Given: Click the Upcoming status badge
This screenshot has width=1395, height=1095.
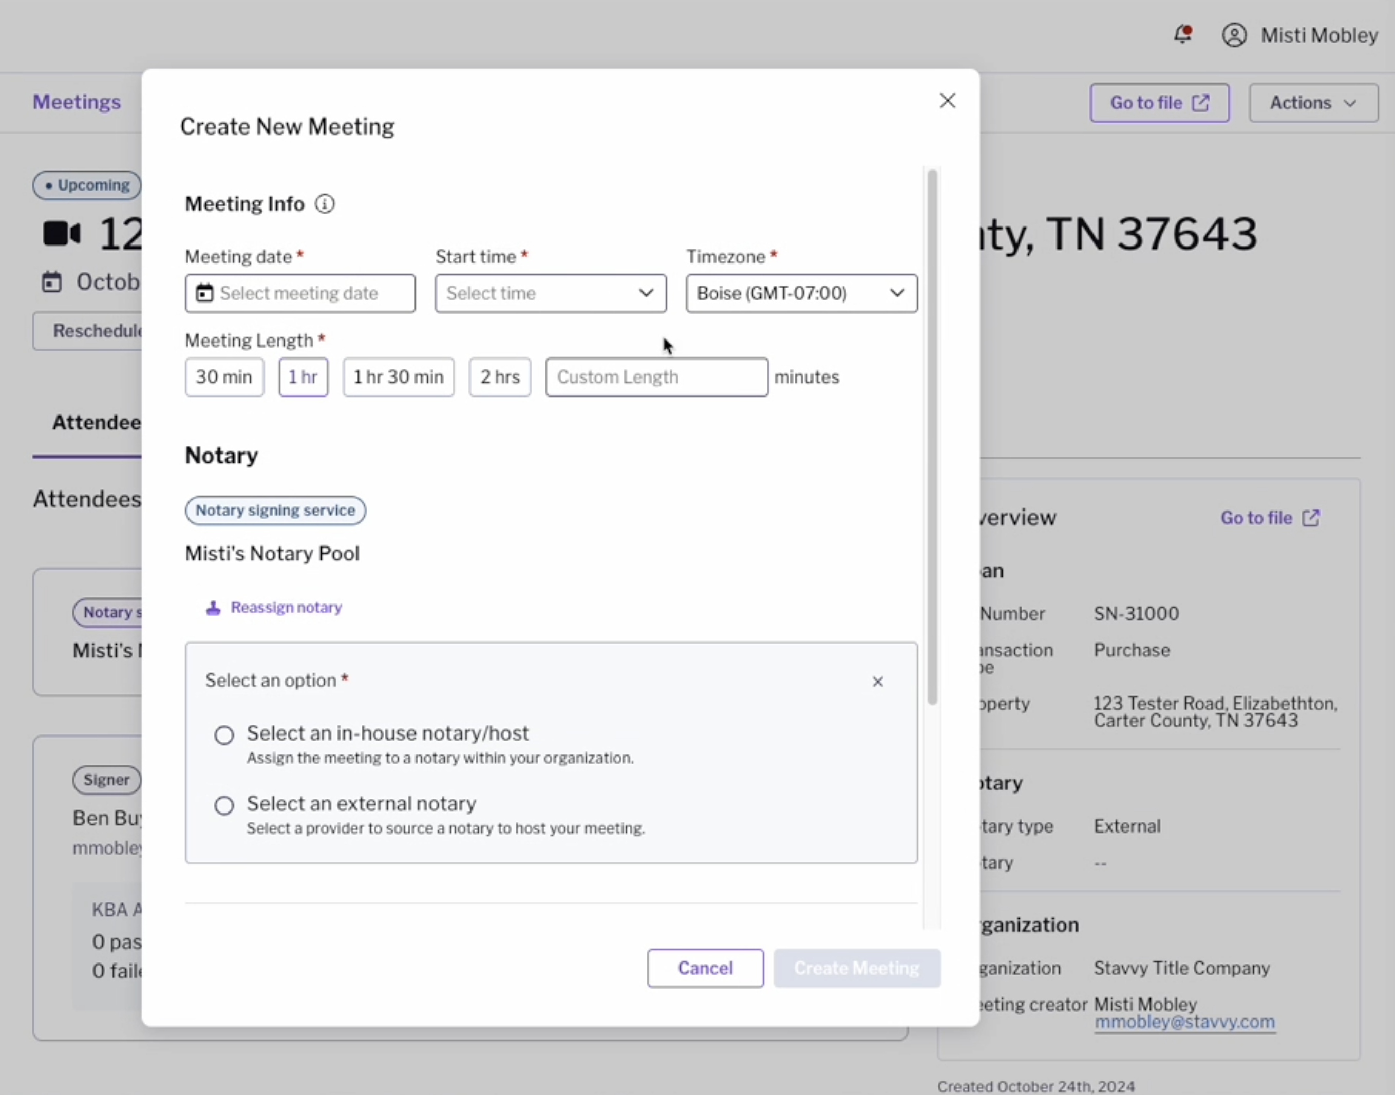Looking at the screenshot, I should 87,185.
